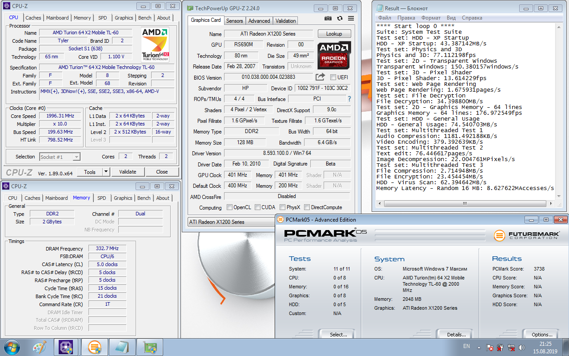Click the share icon next to BIOS Version
Screen dimensions: 569x356
[320, 77]
